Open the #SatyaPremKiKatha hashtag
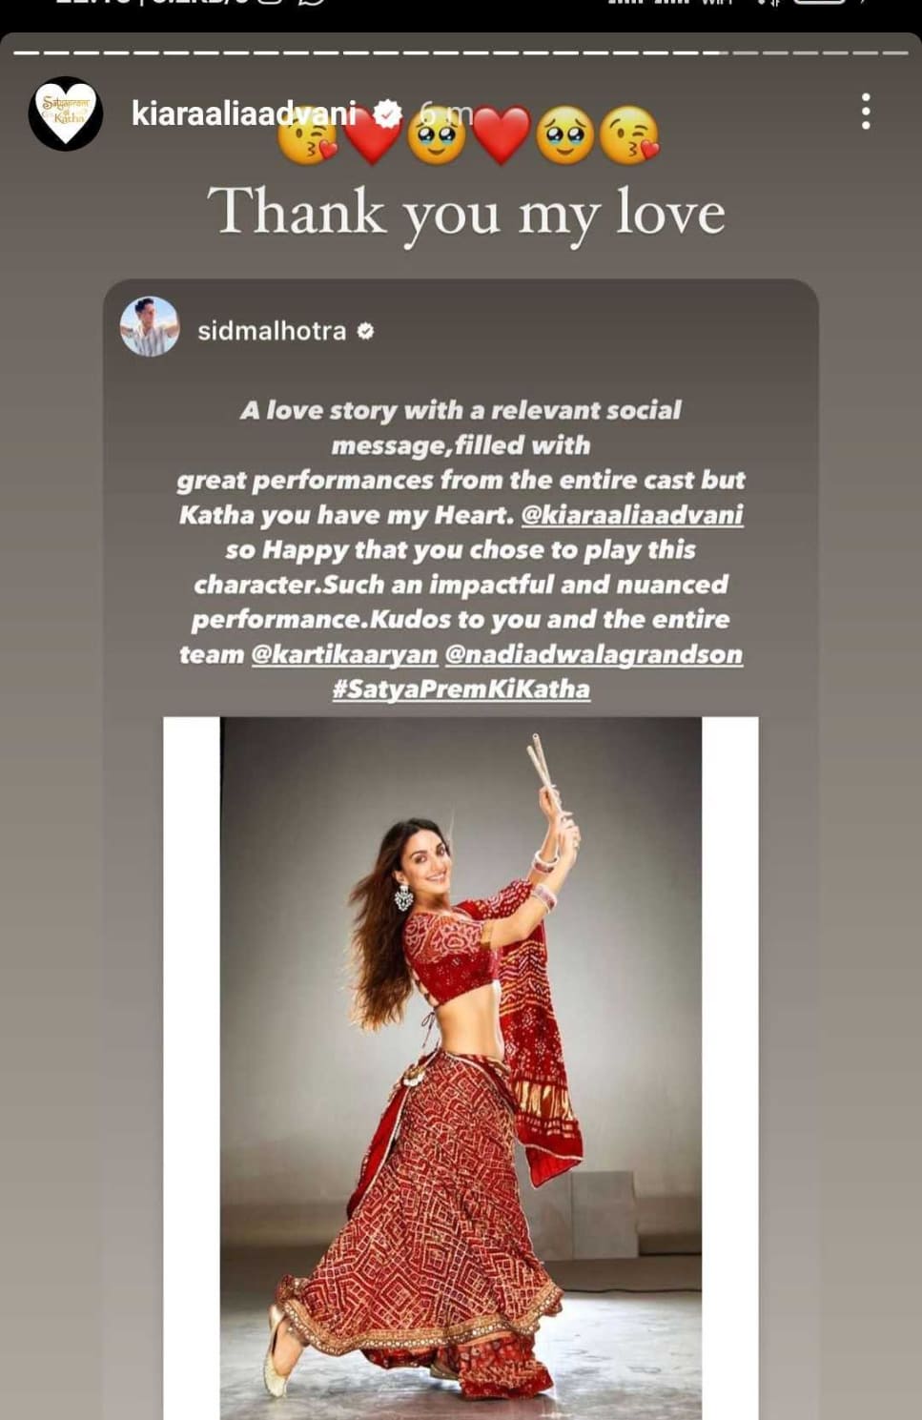Screen dimensions: 922x1420 461,689
